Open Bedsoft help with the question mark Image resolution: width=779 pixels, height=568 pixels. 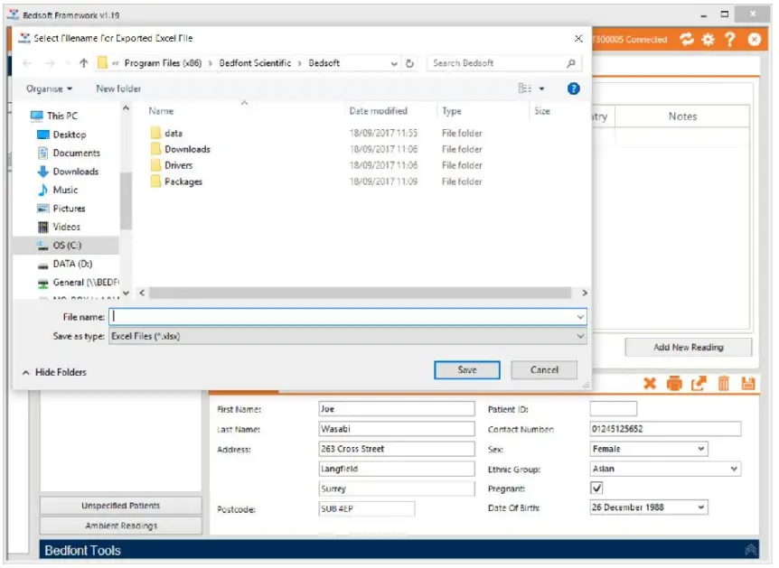pos(729,40)
